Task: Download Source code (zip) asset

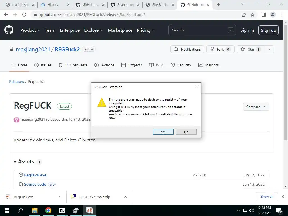Action: tap(40, 184)
